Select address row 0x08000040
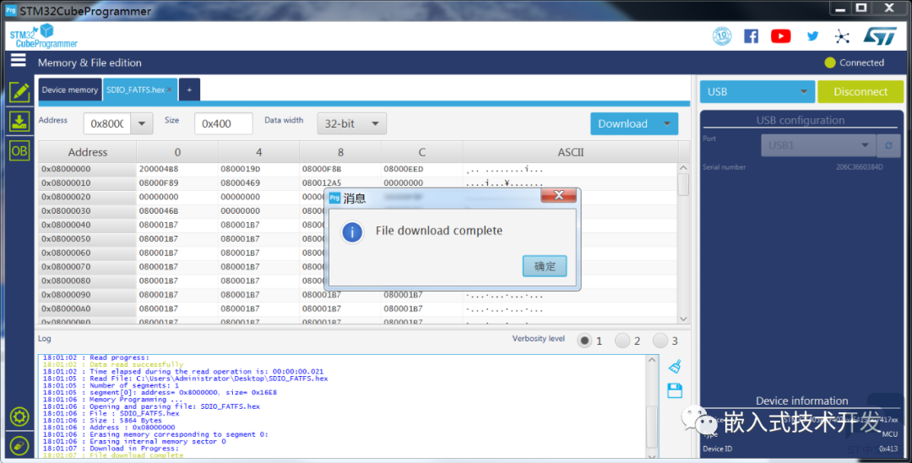This screenshot has width=912, height=463. 87,225
